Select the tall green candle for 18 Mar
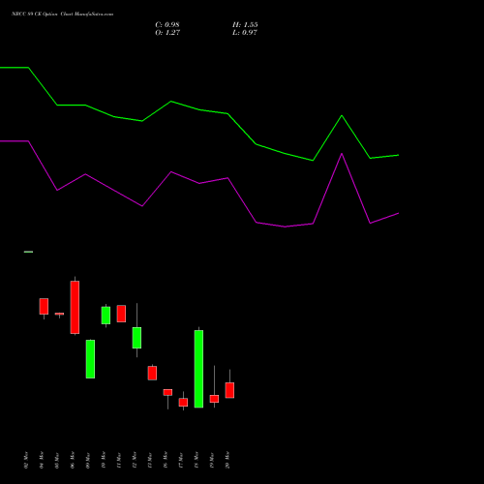 (x=198, y=369)
